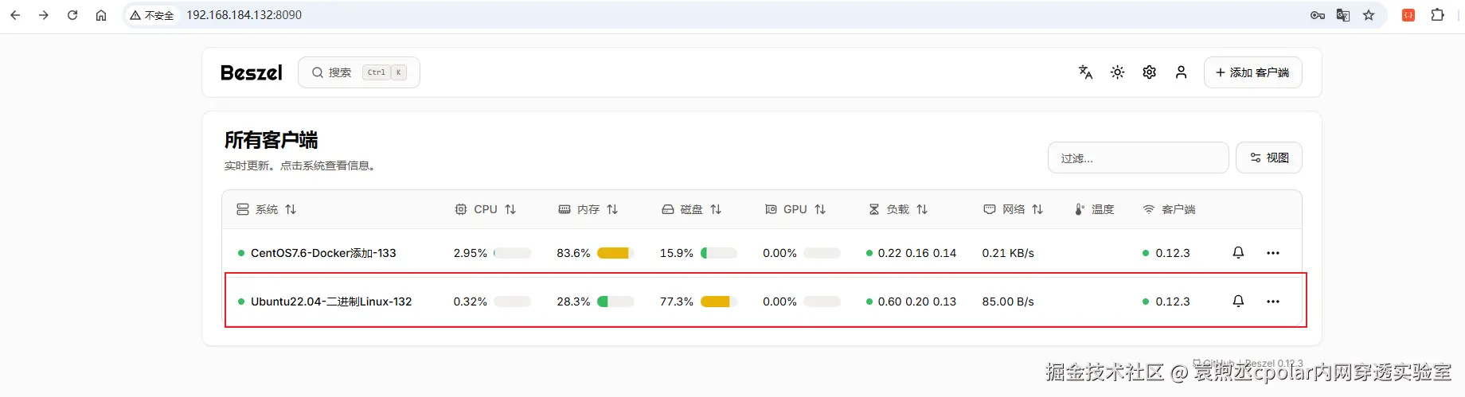This screenshot has height=397, width=1465.
Task: Click the Beszel logo
Action: [252, 72]
